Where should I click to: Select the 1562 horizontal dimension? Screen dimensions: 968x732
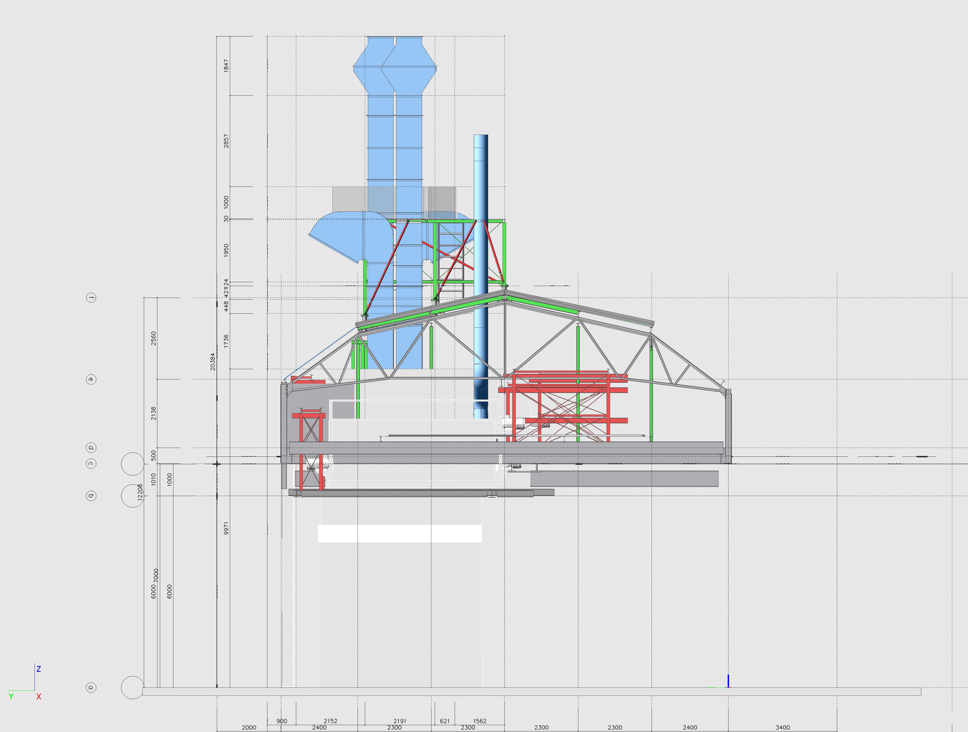[480, 721]
